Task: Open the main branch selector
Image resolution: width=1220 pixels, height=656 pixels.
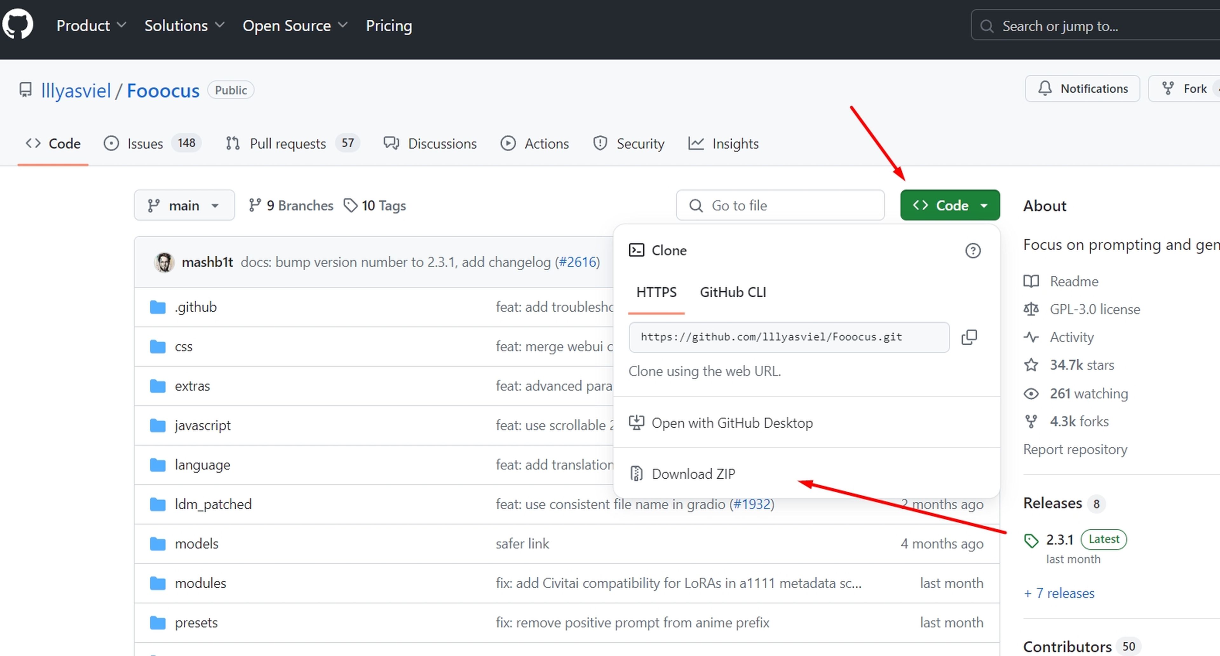Action: [184, 205]
